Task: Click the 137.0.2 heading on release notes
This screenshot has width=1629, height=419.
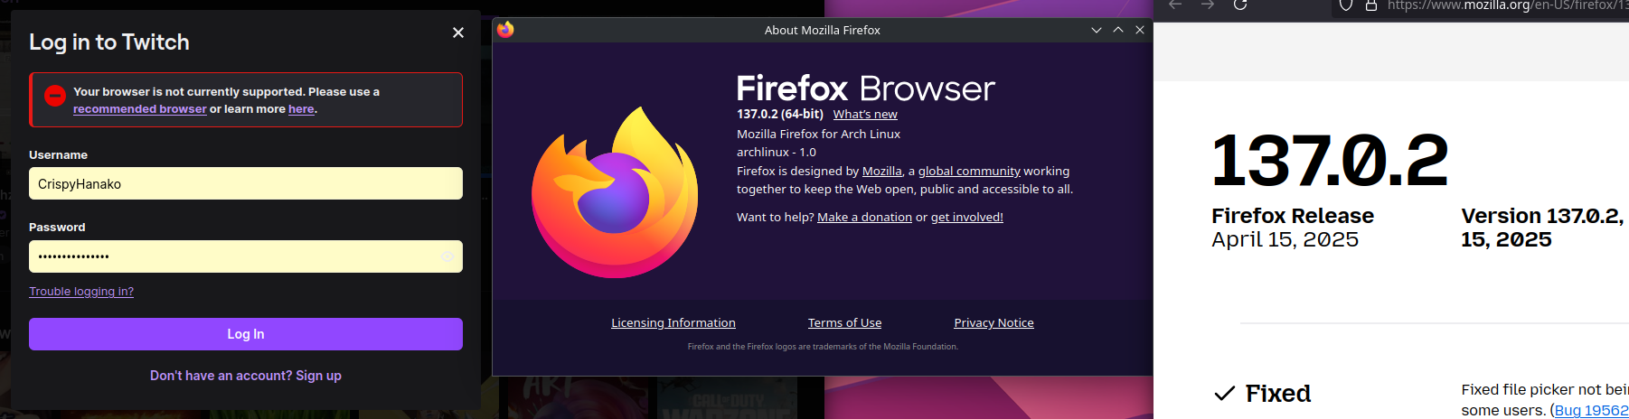Action: click(1330, 161)
